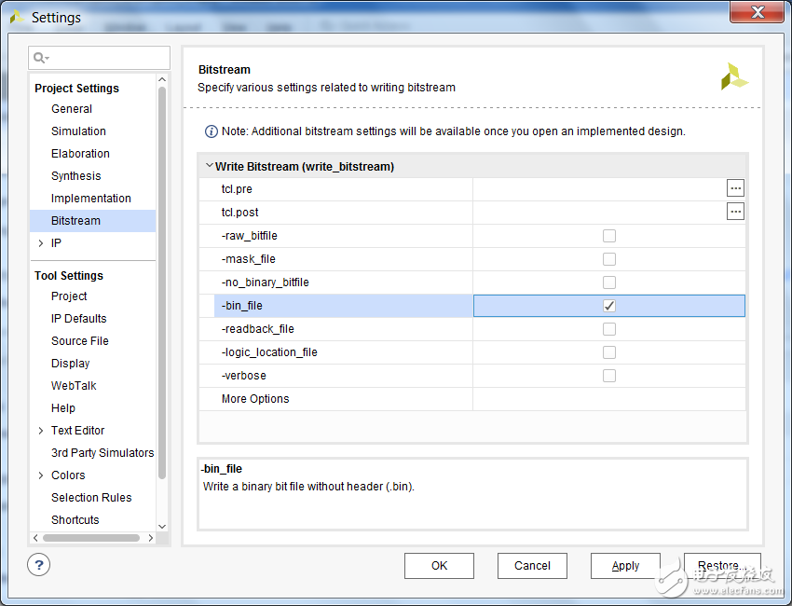
Task: Collapse the Write Bitstream section
Action: click(x=209, y=166)
